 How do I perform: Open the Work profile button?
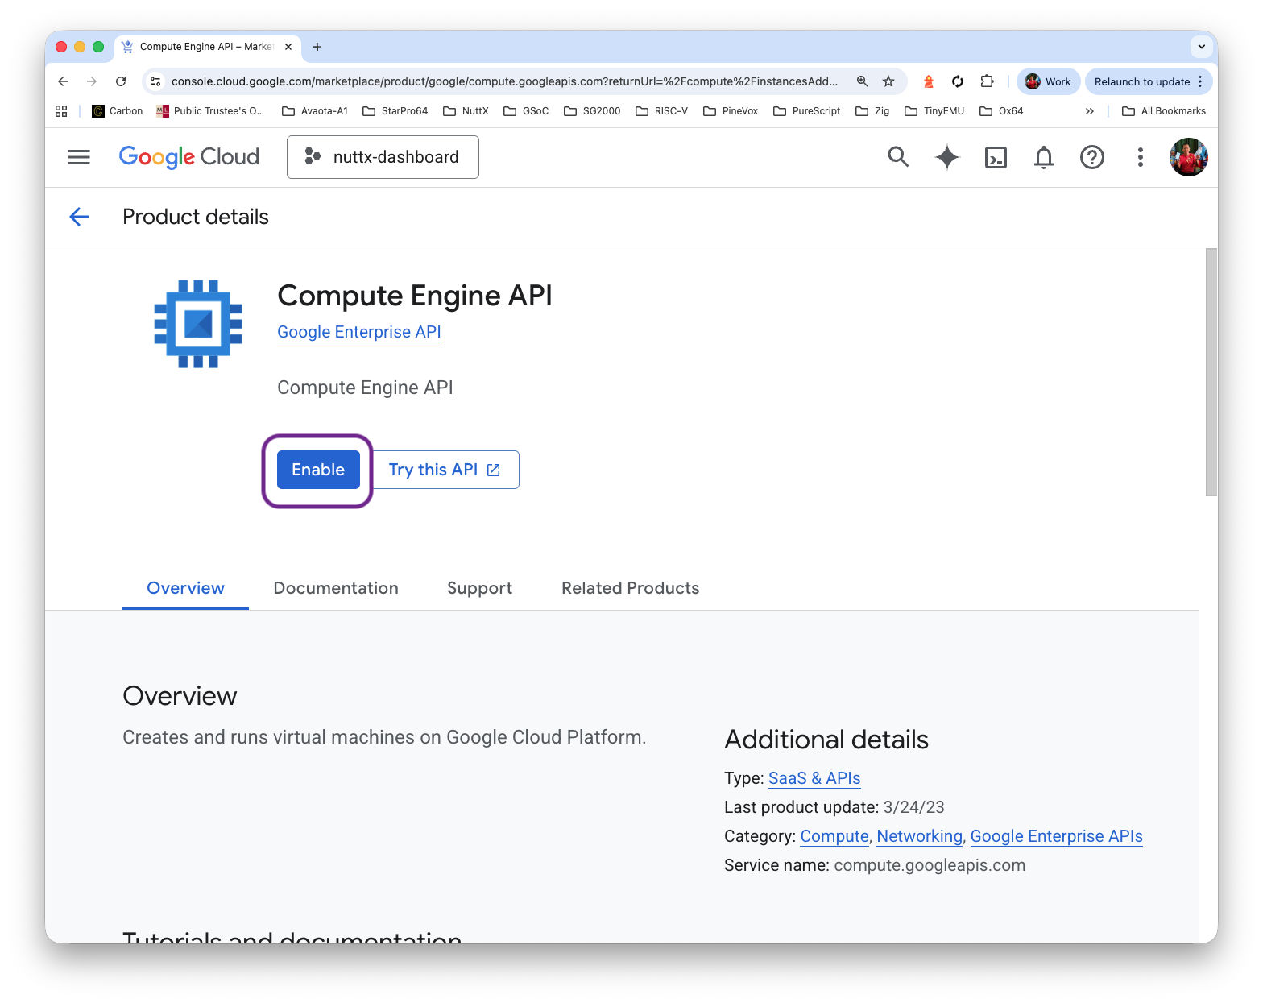[1048, 81]
